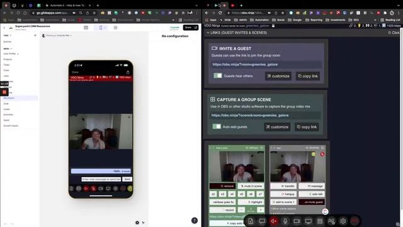Expand the Tabs section dropdown in Glide sidebar
The height and width of the screenshot is (227, 403).
8,35
